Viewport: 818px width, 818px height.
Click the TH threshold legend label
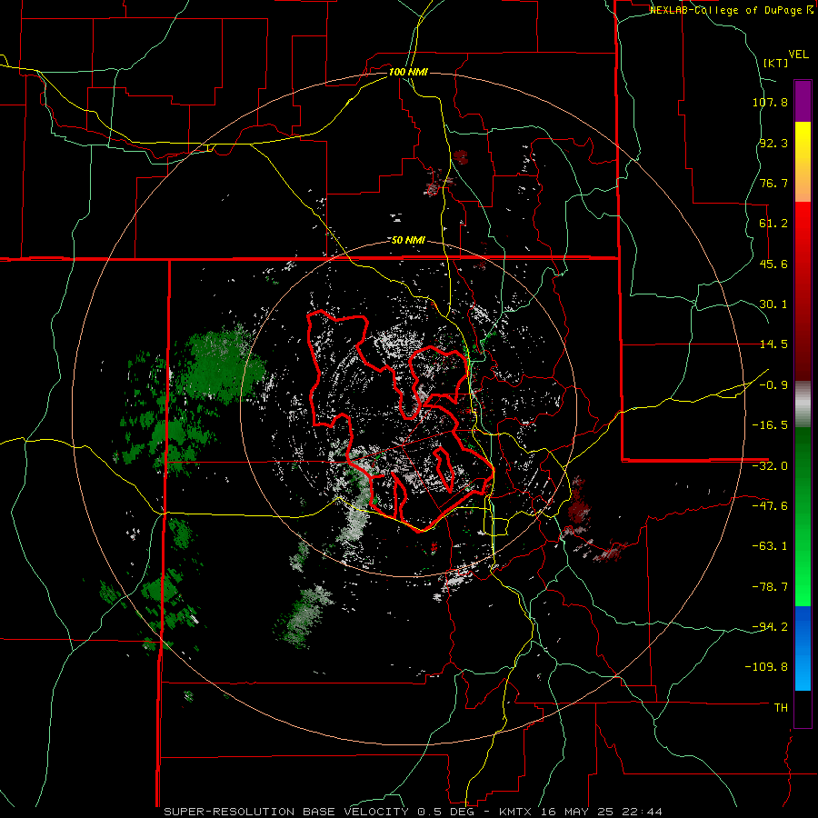tap(781, 707)
